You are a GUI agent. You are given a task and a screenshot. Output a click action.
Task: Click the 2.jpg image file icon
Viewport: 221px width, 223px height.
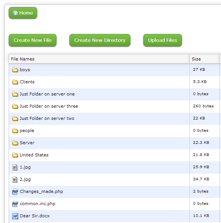(15, 180)
